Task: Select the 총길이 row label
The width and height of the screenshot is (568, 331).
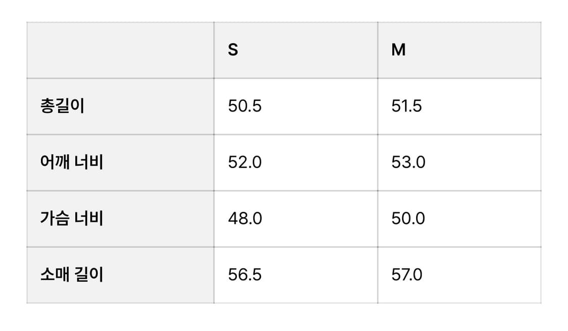Action: click(x=62, y=106)
